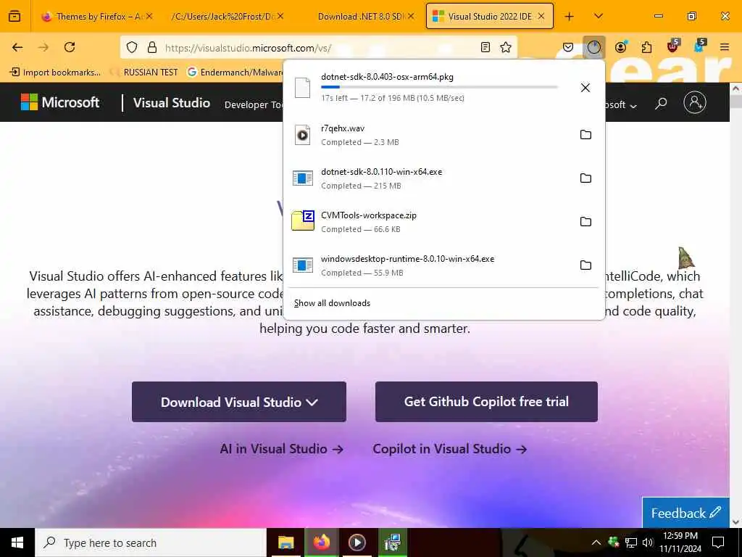
Task: Open the Microsoft sign-in account icon
Action: coord(695,102)
